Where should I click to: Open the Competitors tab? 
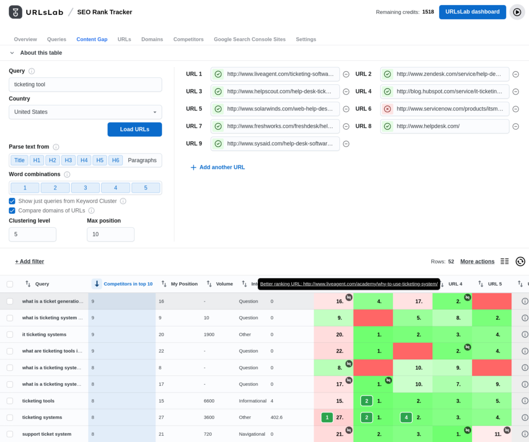pyautogui.click(x=188, y=39)
